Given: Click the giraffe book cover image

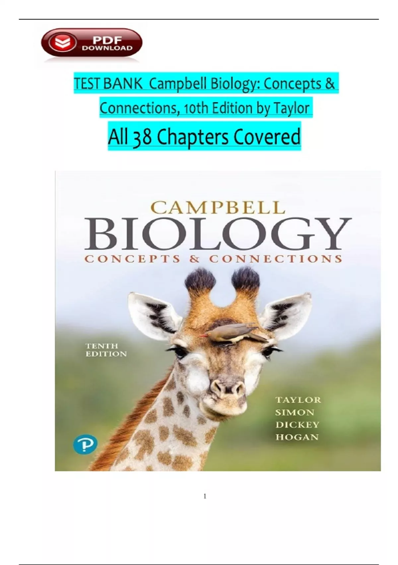Looking at the screenshot, I should tap(218, 320).
